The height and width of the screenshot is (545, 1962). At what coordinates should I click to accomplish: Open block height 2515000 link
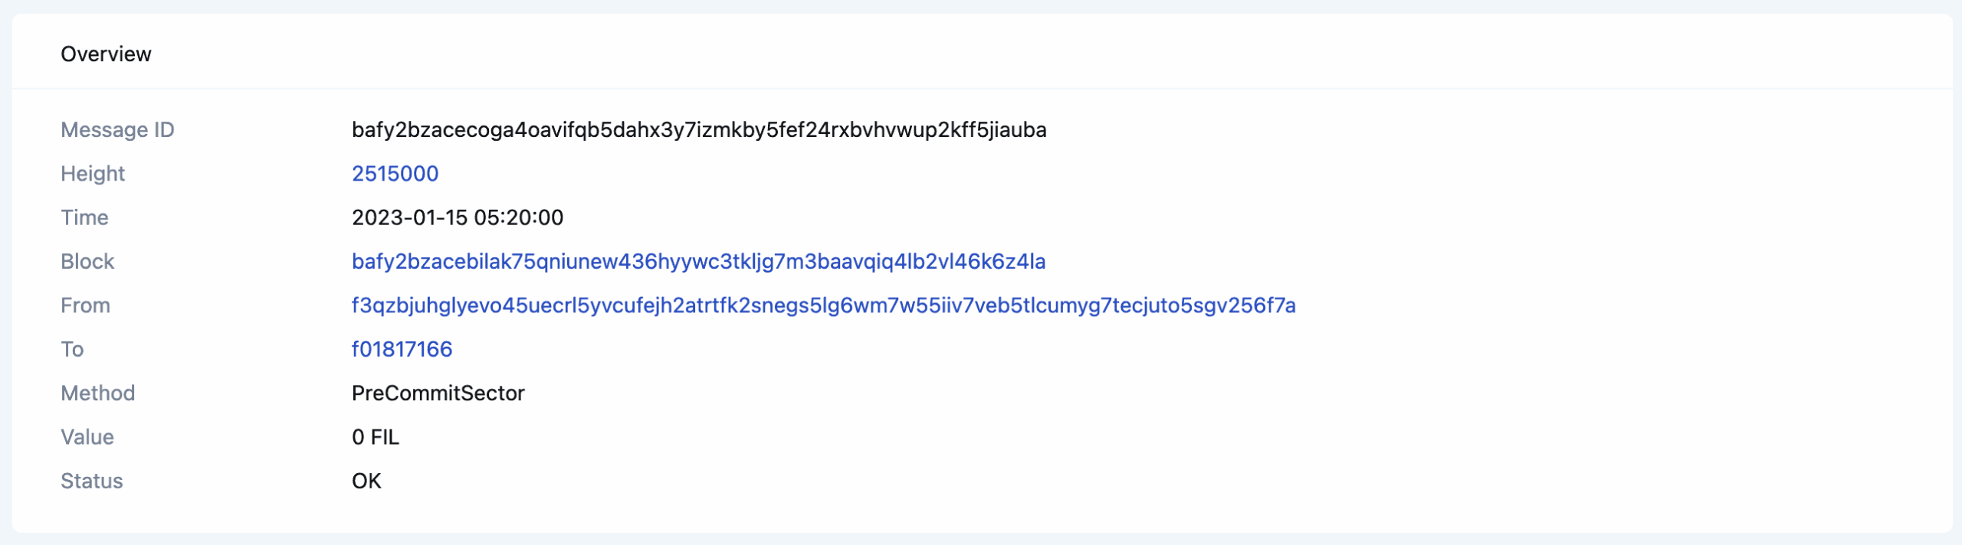(x=395, y=174)
